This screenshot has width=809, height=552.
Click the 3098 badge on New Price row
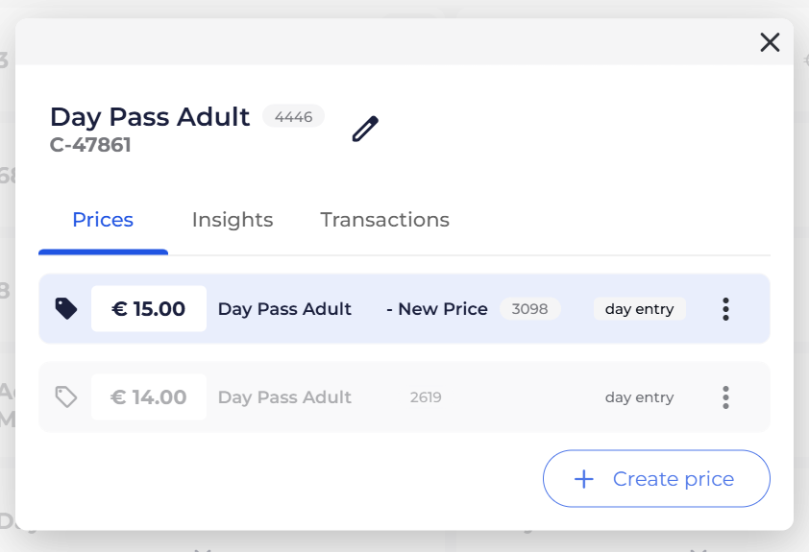coord(529,309)
